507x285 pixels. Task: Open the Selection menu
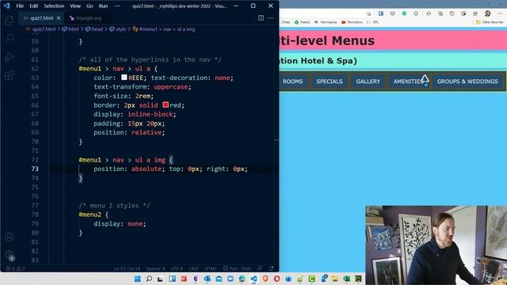(54, 6)
